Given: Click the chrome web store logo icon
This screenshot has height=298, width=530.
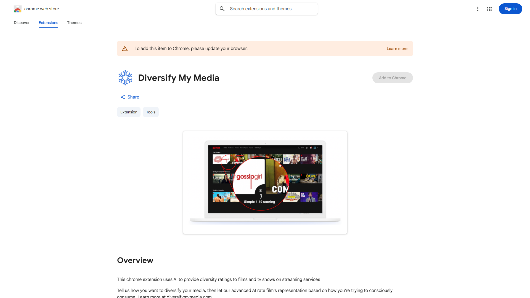Looking at the screenshot, I should point(18,9).
